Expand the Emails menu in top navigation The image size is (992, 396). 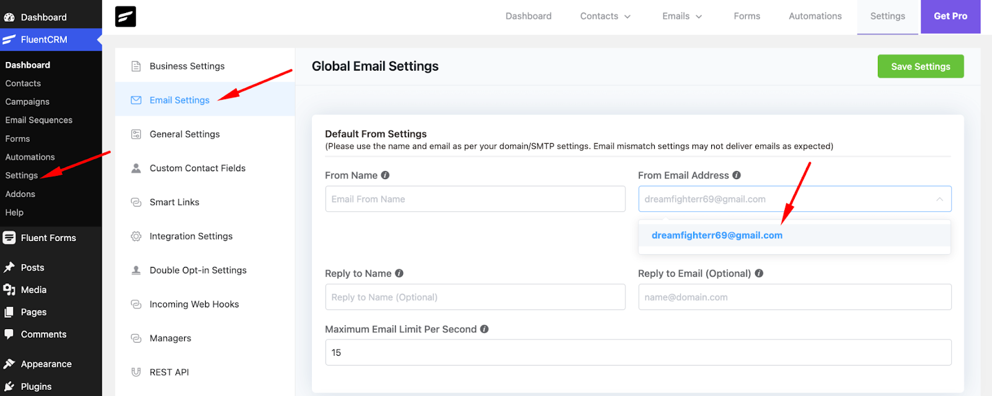pyautogui.click(x=682, y=16)
